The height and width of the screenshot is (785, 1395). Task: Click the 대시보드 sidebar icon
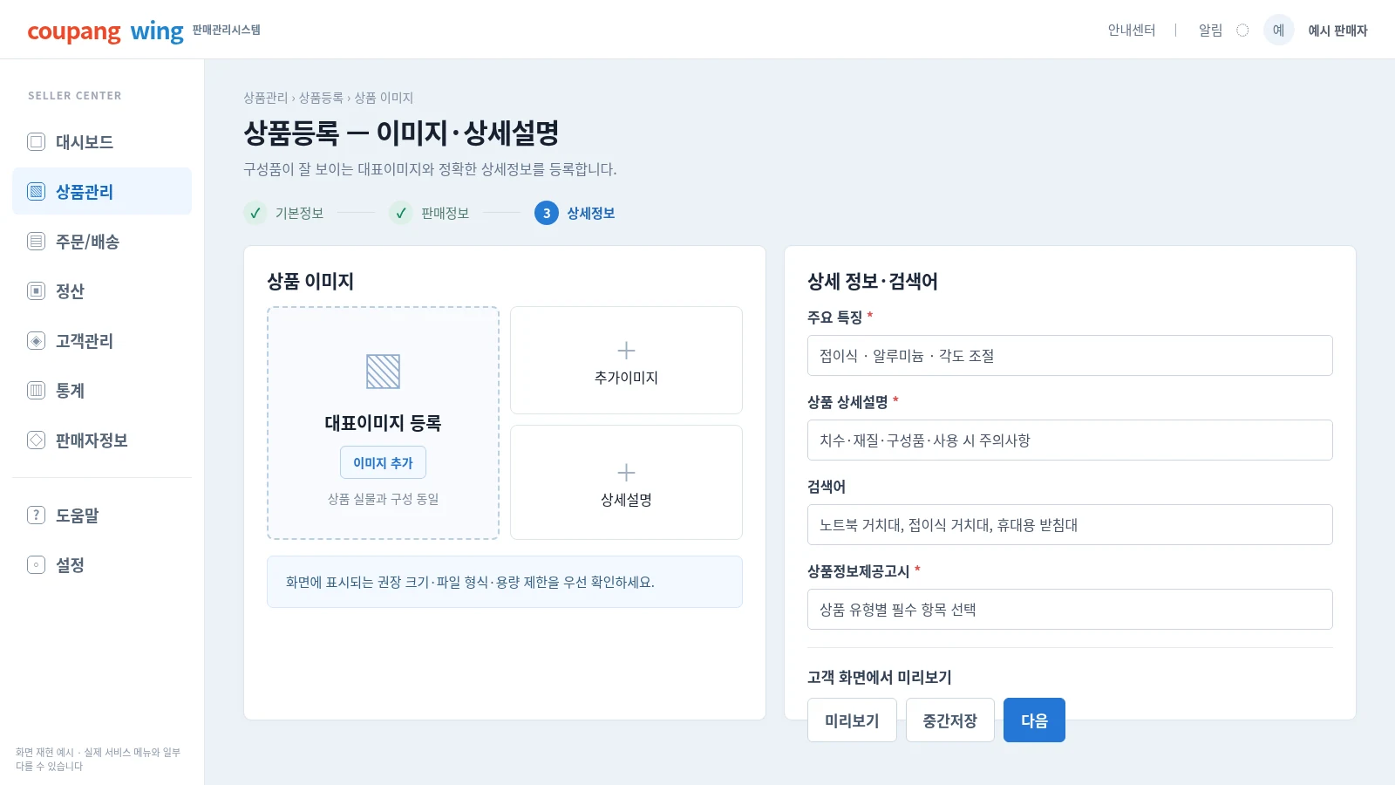coord(36,141)
